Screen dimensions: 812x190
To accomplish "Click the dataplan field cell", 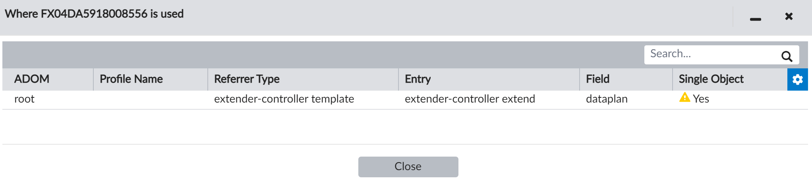I will [607, 99].
